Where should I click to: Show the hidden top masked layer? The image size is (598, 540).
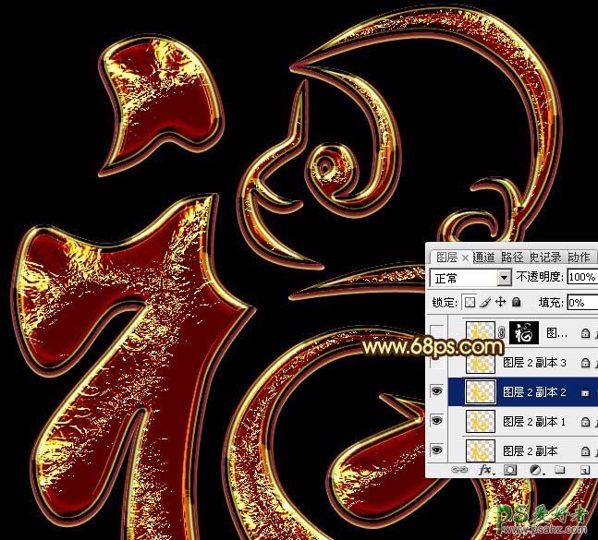437,333
